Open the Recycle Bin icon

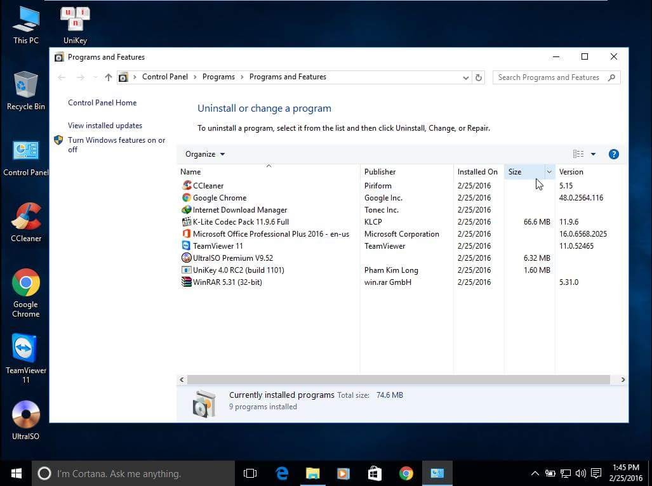(26, 91)
